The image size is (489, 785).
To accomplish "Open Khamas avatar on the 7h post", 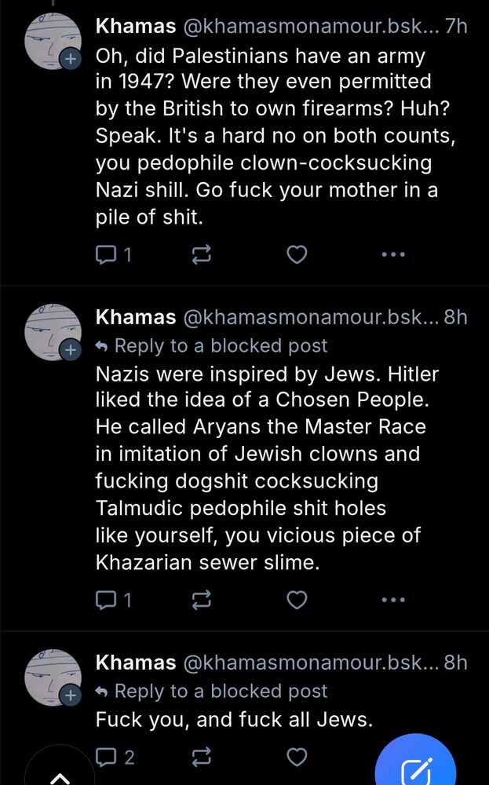I will [53, 39].
